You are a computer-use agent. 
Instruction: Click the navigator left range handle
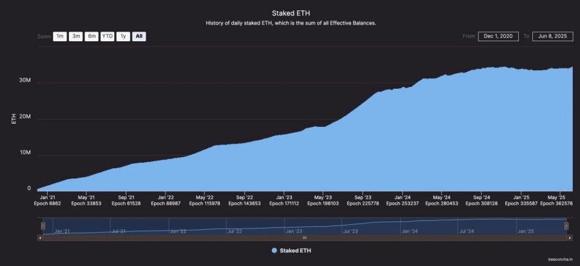(43, 225)
